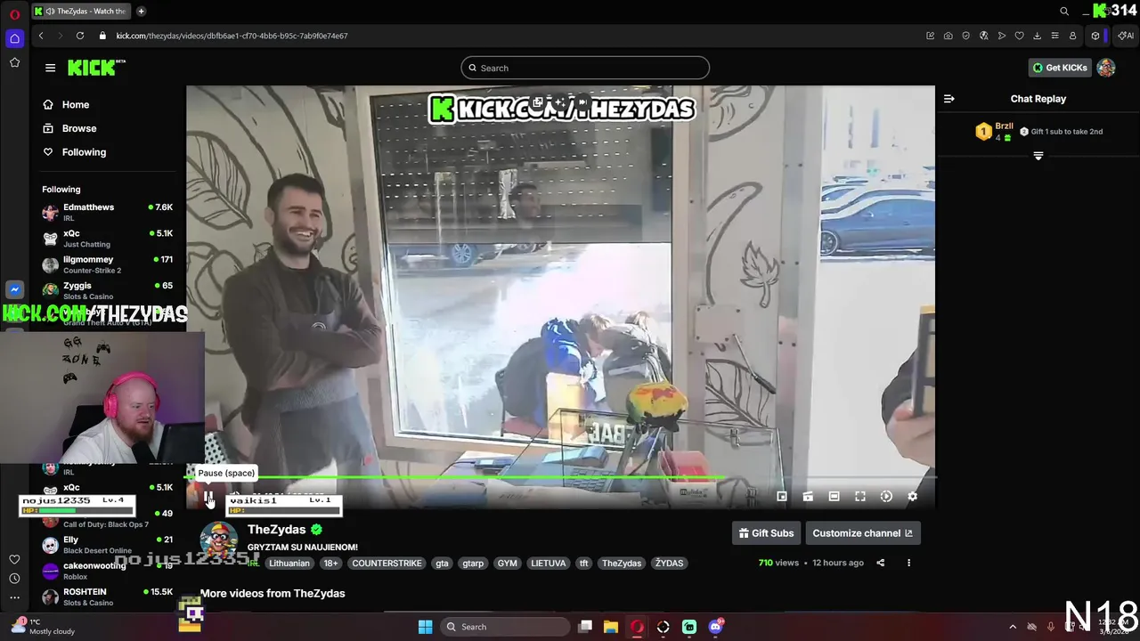Click the address bar URL

pos(232,36)
